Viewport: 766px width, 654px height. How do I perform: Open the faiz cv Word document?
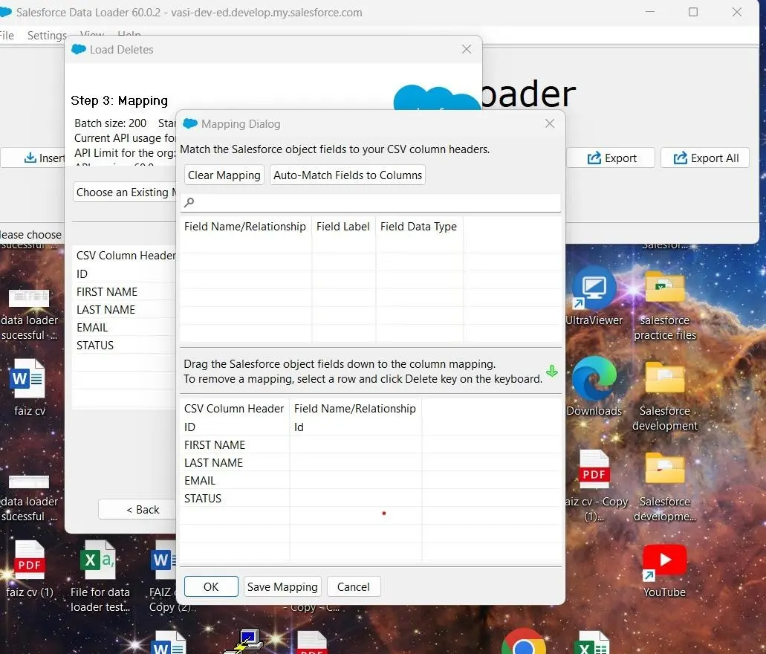[x=29, y=380]
